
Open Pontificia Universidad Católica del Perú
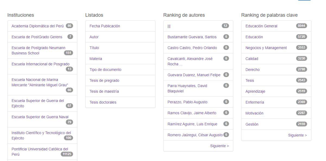[x=38, y=149]
